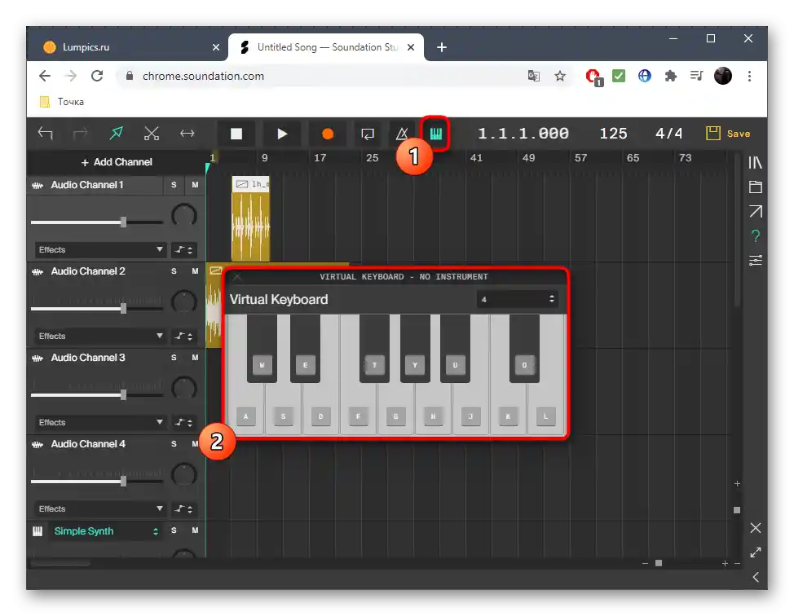Solo Audio Channel 2
794x616 pixels.
pyautogui.click(x=174, y=271)
